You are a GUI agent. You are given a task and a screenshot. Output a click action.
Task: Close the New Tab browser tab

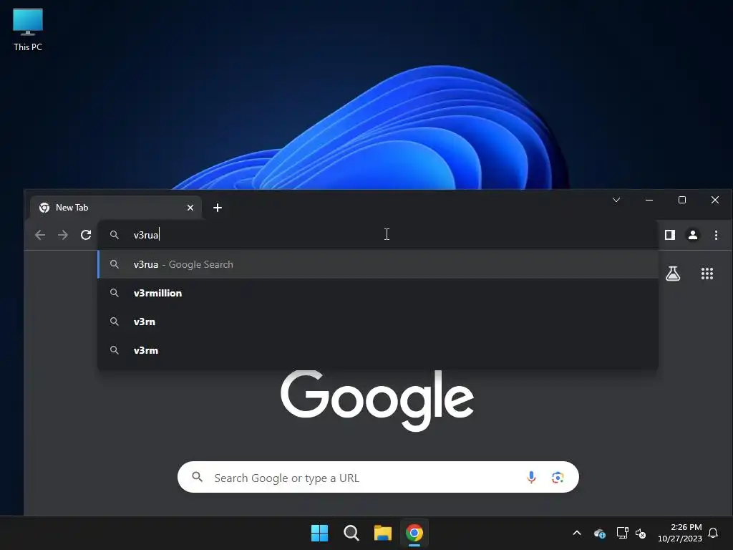pyautogui.click(x=190, y=208)
